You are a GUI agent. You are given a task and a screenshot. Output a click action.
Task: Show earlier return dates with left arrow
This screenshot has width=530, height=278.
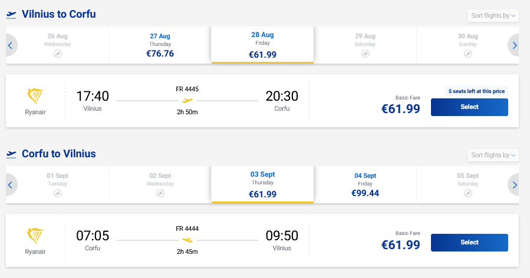click(10, 185)
